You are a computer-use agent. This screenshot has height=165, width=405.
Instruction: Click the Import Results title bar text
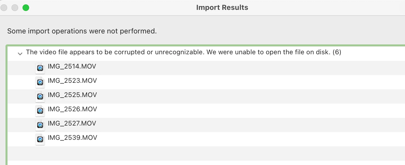click(222, 8)
